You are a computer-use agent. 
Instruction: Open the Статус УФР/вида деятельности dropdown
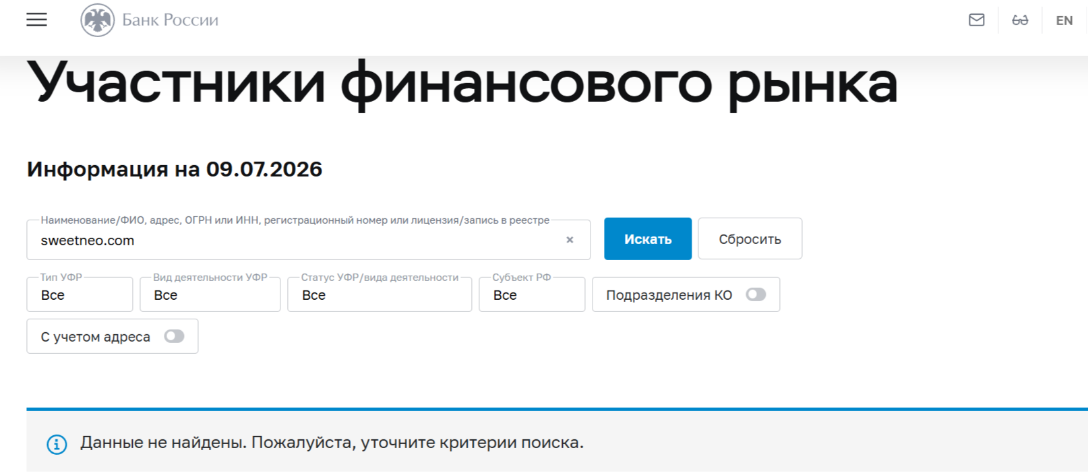tap(380, 294)
